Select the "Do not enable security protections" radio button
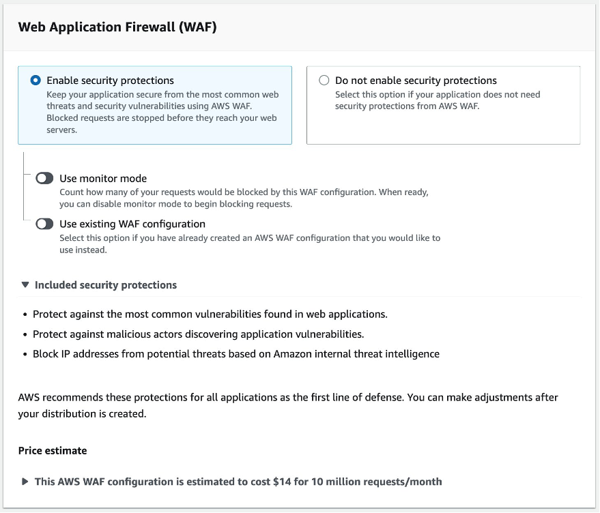Screen dimensions: 600x513 tap(324, 80)
